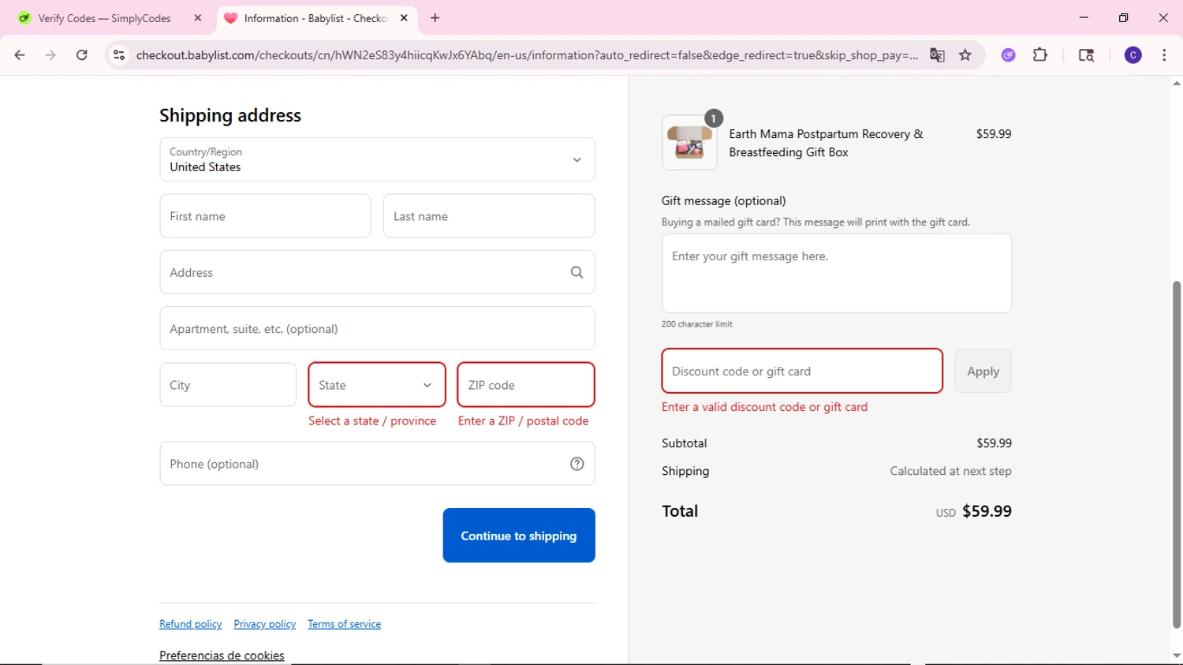
Task: Switch to the Verify Codes SimplyCodes tab
Action: [104, 18]
